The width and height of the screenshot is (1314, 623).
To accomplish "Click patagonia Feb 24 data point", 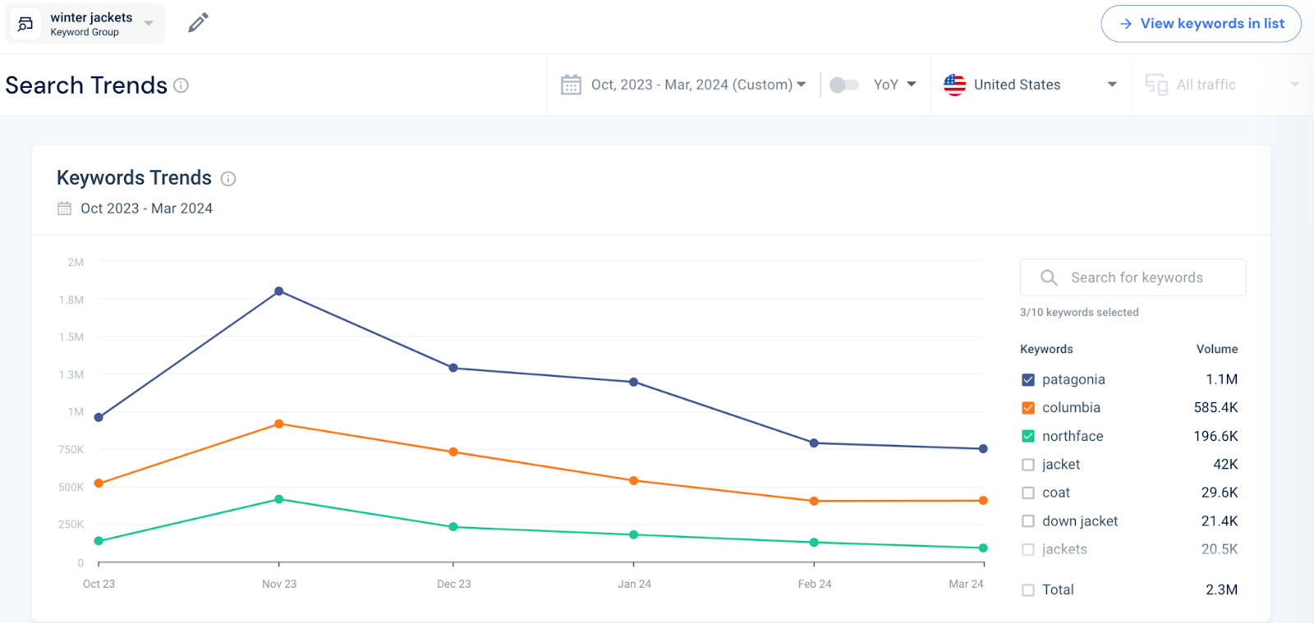I will [814, 443].
